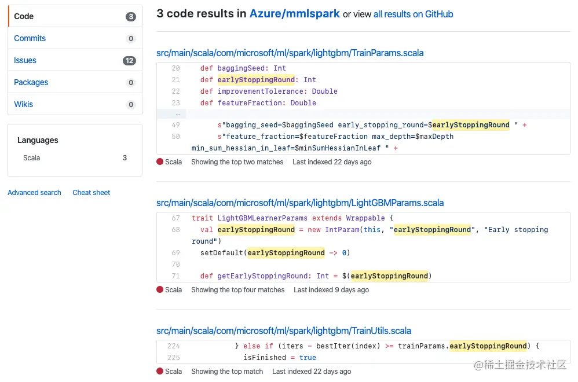The height and width of the screenshot is (382, 578).
Task: Click the red Scala language dot under TrainParams.scala
Action: pos(160,161)
